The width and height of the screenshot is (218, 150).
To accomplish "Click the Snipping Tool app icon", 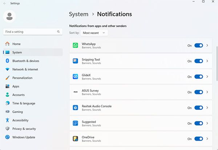I will point(75,61).
